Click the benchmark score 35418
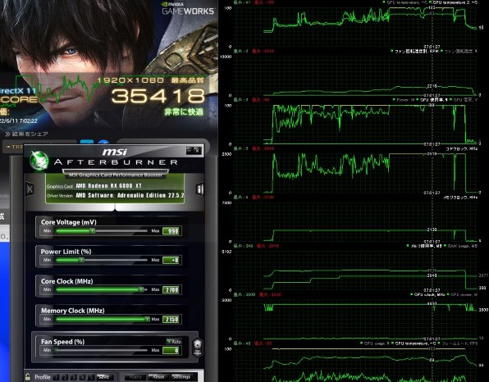The image size is (489, 382). 158,96
